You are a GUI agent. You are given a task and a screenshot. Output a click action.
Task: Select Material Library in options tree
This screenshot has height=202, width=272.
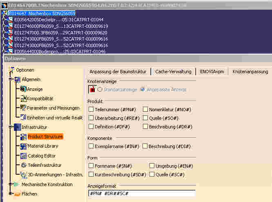tap(43, 146)
